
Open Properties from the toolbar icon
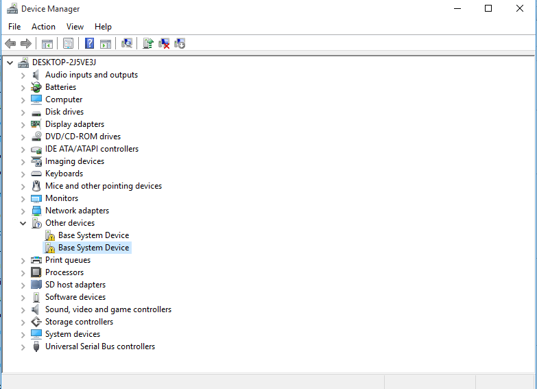point(68,43)
